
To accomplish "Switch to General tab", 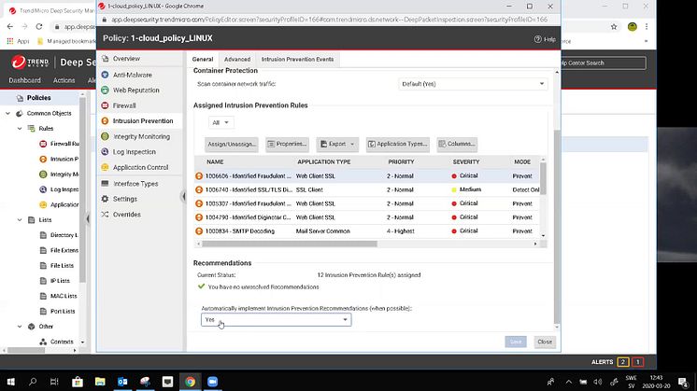I will (203, 60).
